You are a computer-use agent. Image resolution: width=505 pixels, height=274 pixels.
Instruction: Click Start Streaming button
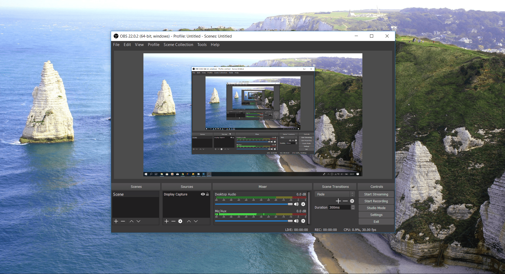[376, 194]
